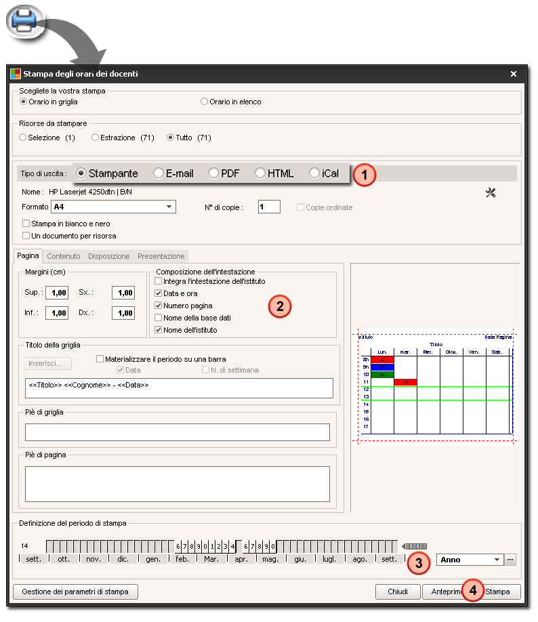The image size is (538, 622).
Task: Click the Sx. margin field
Action: point(123,293)
